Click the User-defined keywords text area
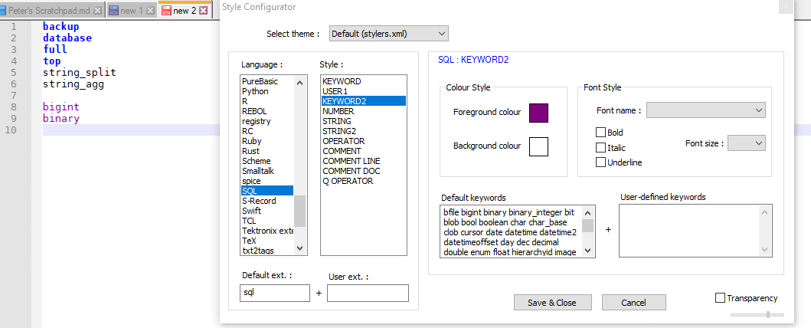This screenshot has height=328, width=811. click(x=689, y=231)
